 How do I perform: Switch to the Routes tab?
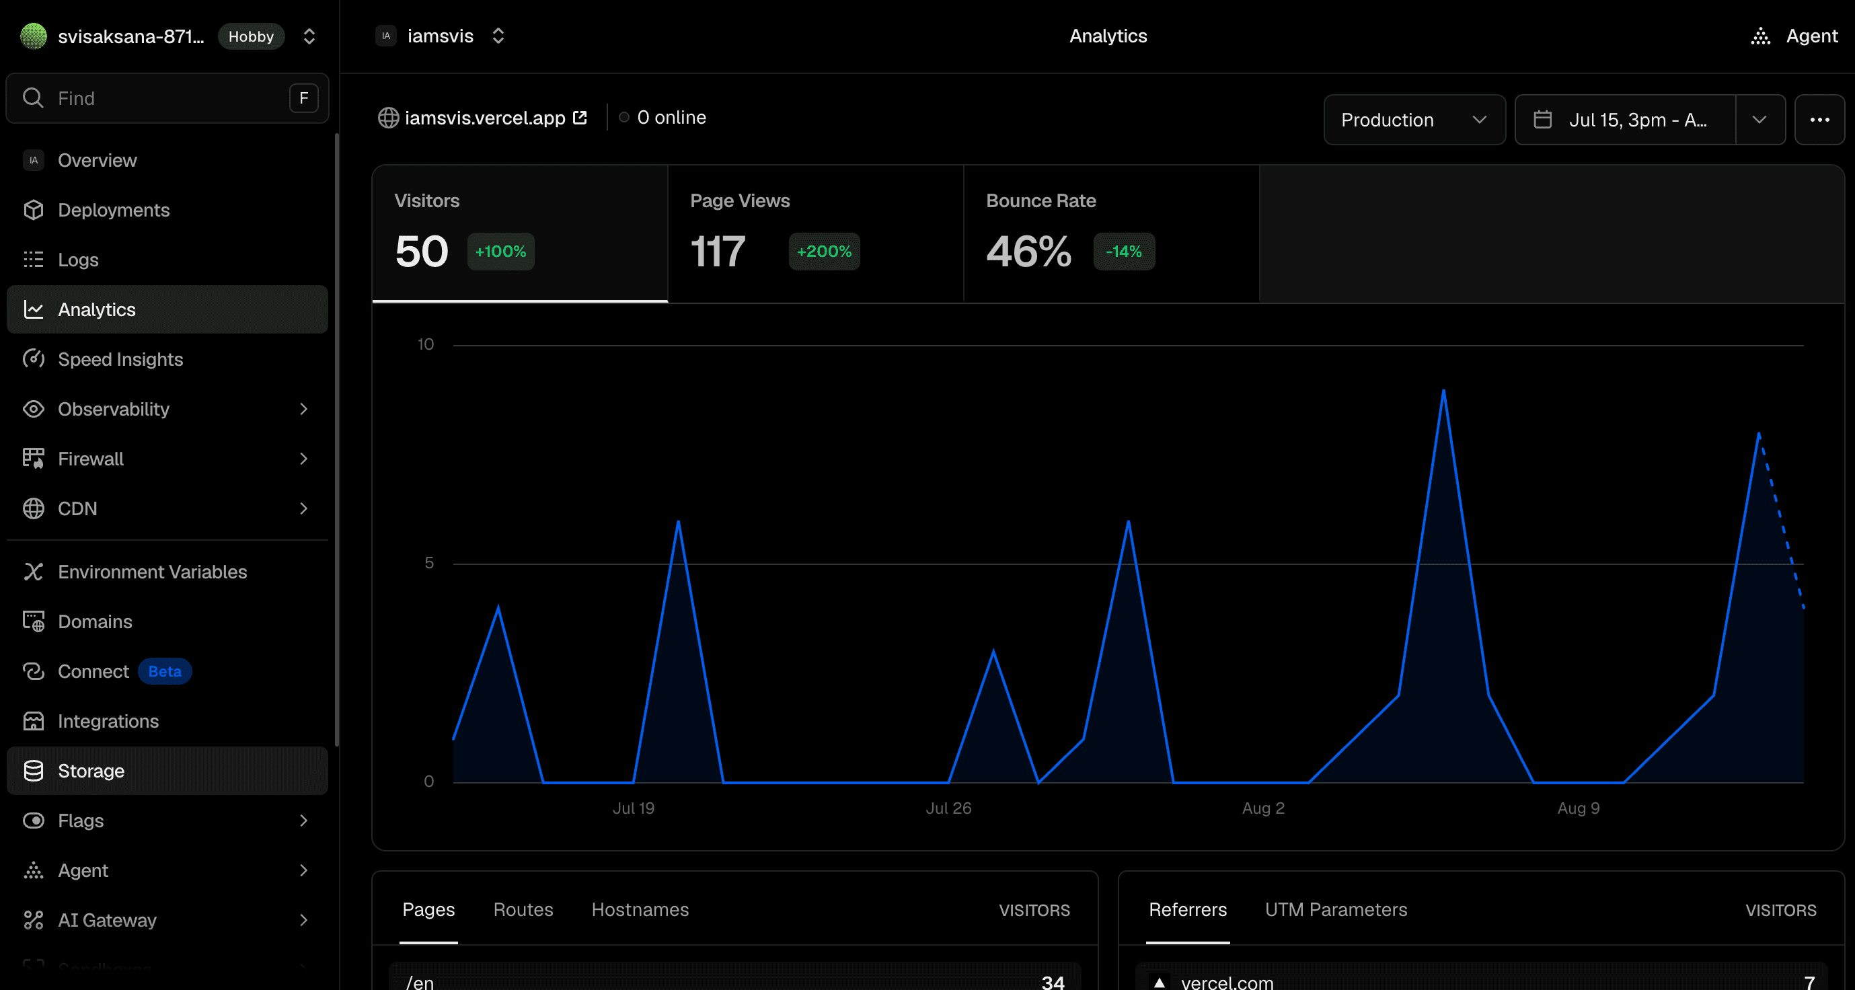(523, 909)
